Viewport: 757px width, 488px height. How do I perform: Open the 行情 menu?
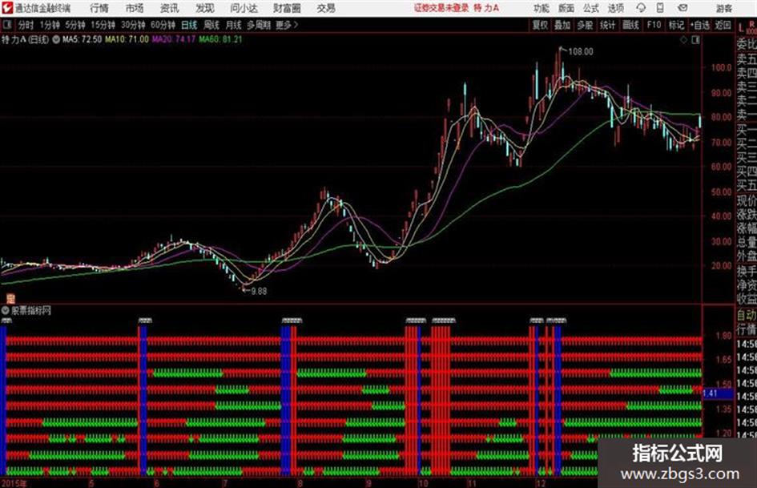click(x=99, y=8)
